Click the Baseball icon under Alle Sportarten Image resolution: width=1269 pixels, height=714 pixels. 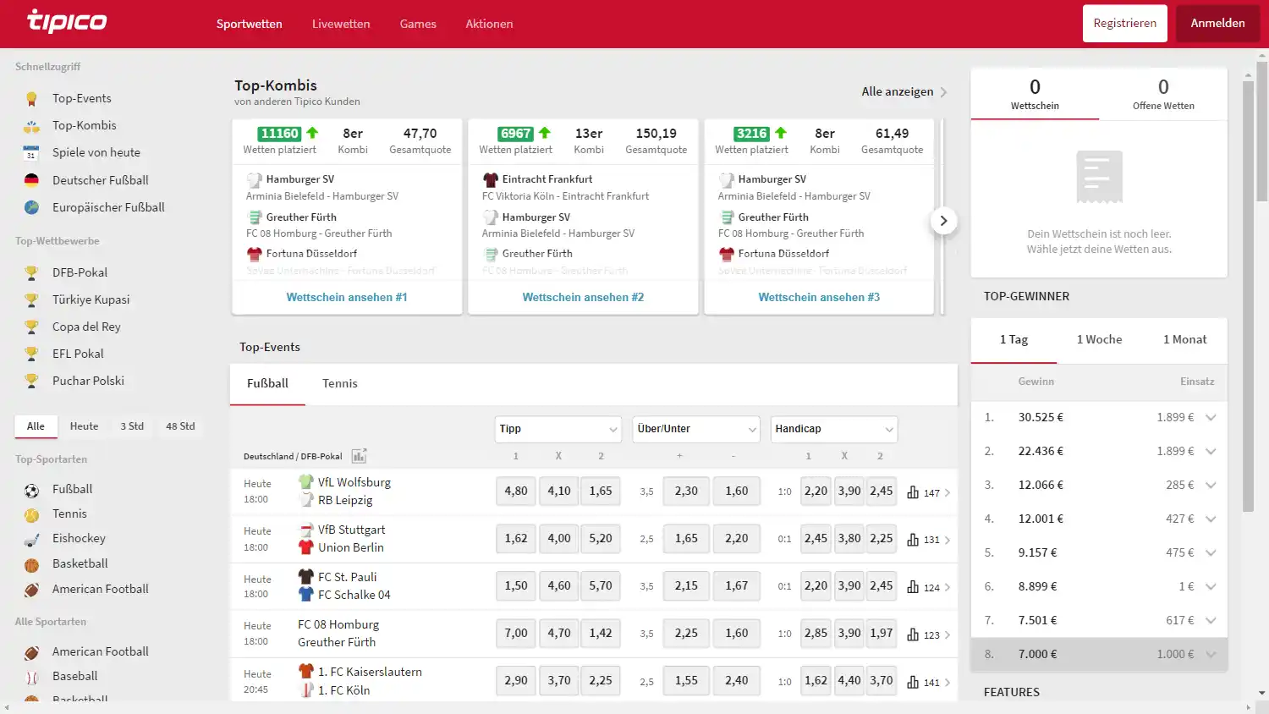point(31,677)
